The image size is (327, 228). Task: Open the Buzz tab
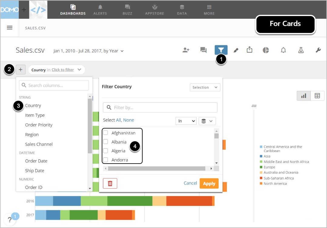(127, 10)
